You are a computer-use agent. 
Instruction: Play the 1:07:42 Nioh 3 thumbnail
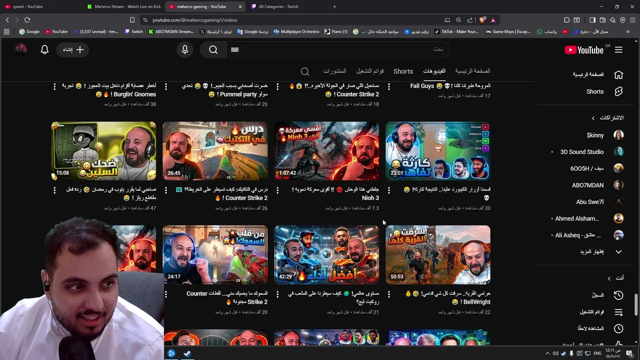[326, 150]
